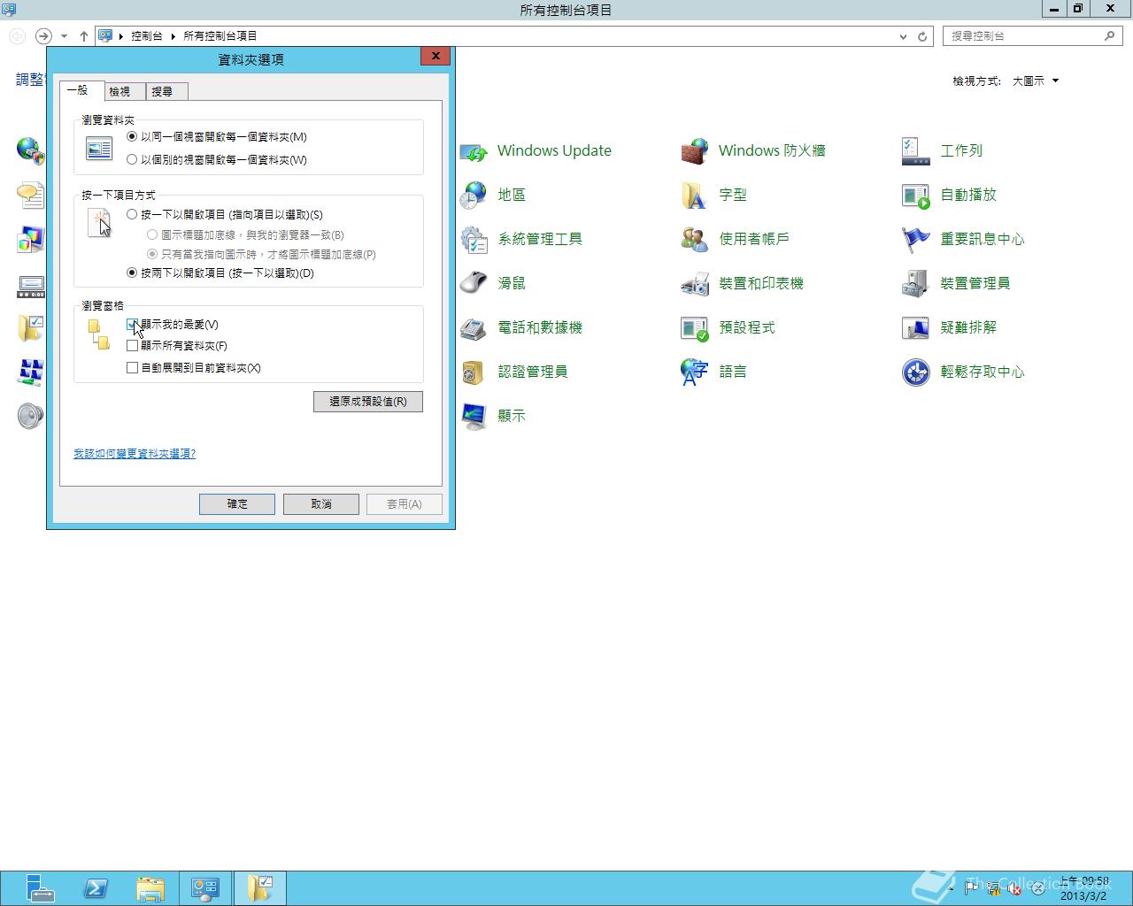Enable the 顯示所有資料夾(F) checkbox

(x=132, y=346)
